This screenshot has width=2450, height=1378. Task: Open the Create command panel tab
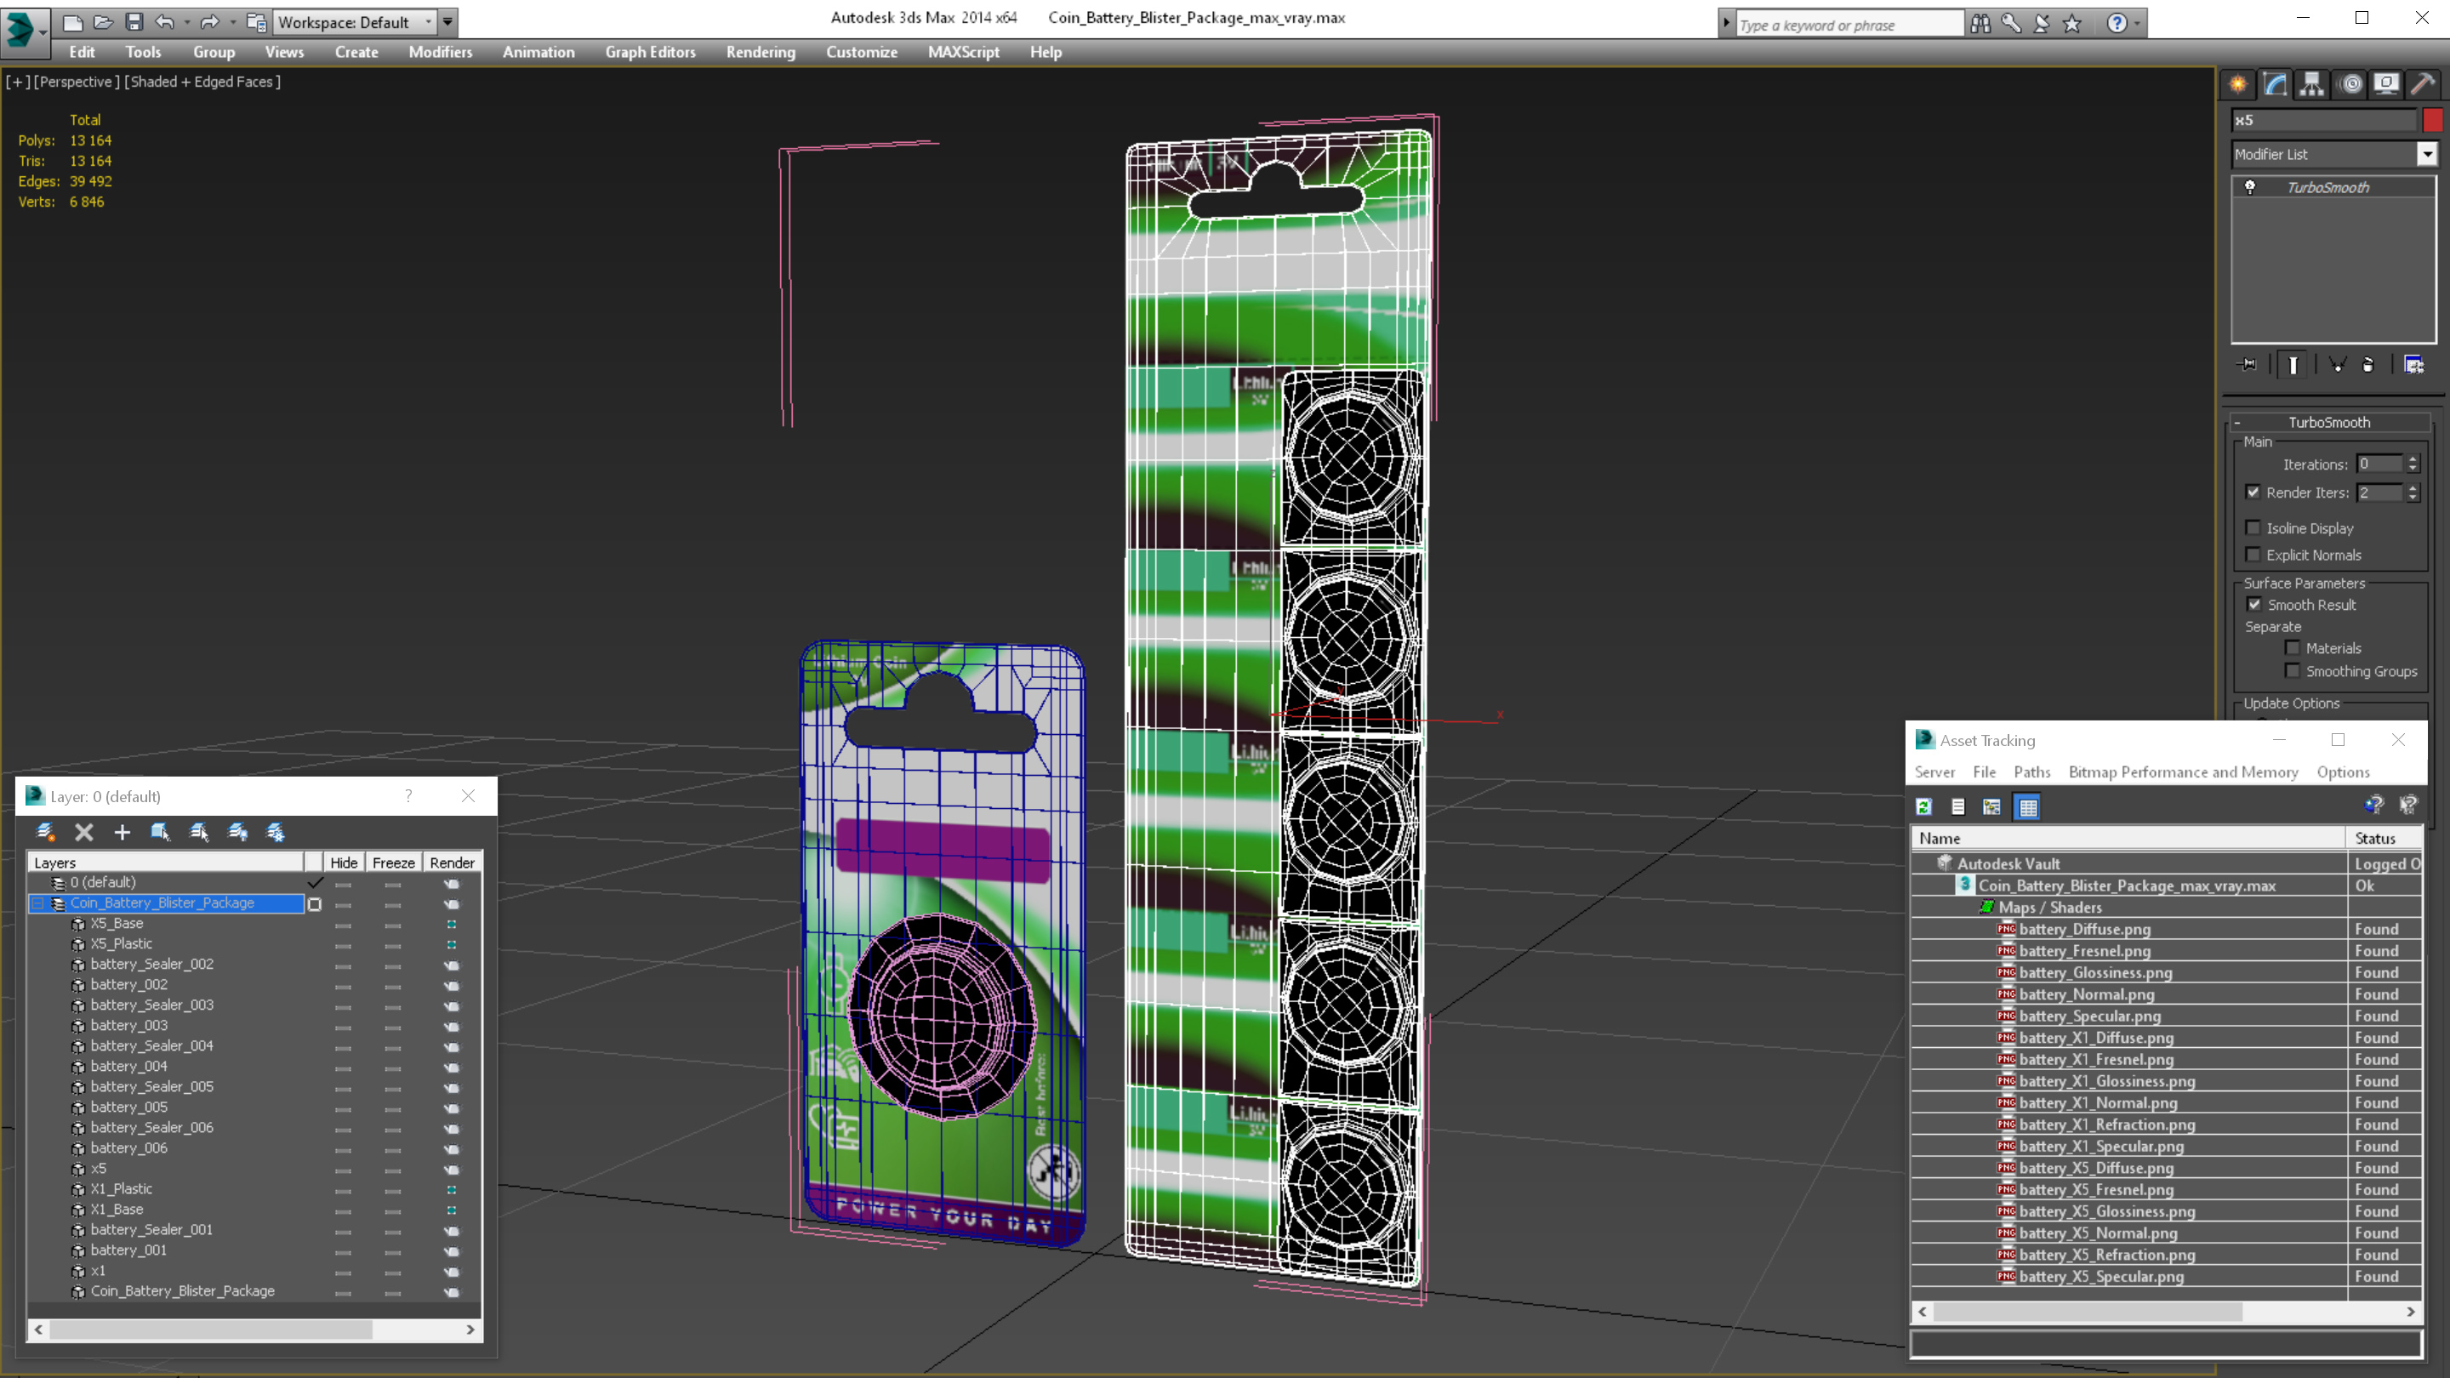[x=2238, y=85]
